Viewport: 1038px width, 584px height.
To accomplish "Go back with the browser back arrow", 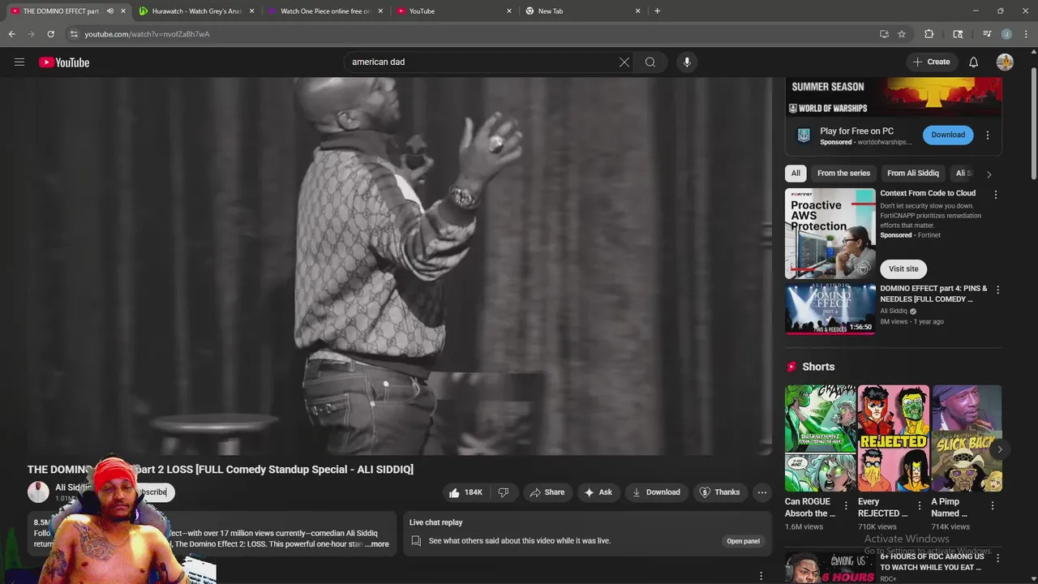I will pos(11,34).
